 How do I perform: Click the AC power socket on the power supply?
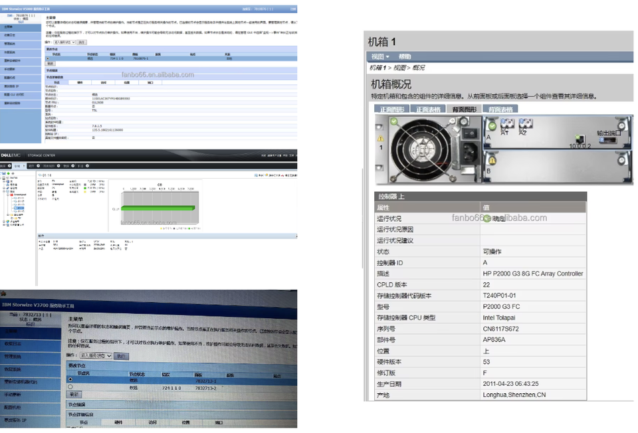[470, 153]
